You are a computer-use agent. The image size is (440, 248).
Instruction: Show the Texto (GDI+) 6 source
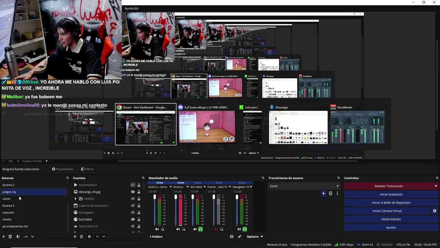[x=133, y=226]
